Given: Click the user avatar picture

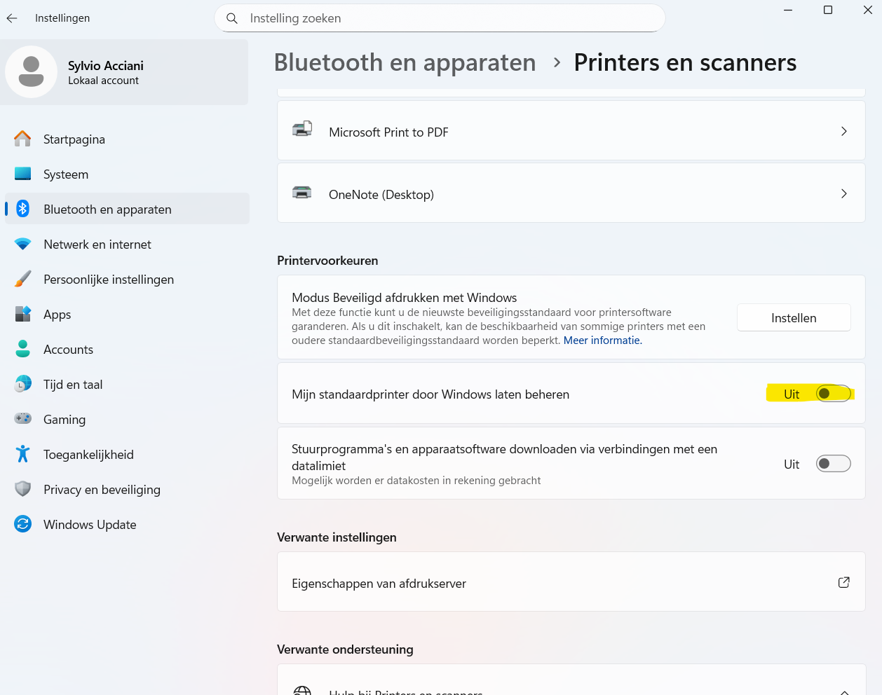Looking at the screenshot, I should (x=31, y=71).
